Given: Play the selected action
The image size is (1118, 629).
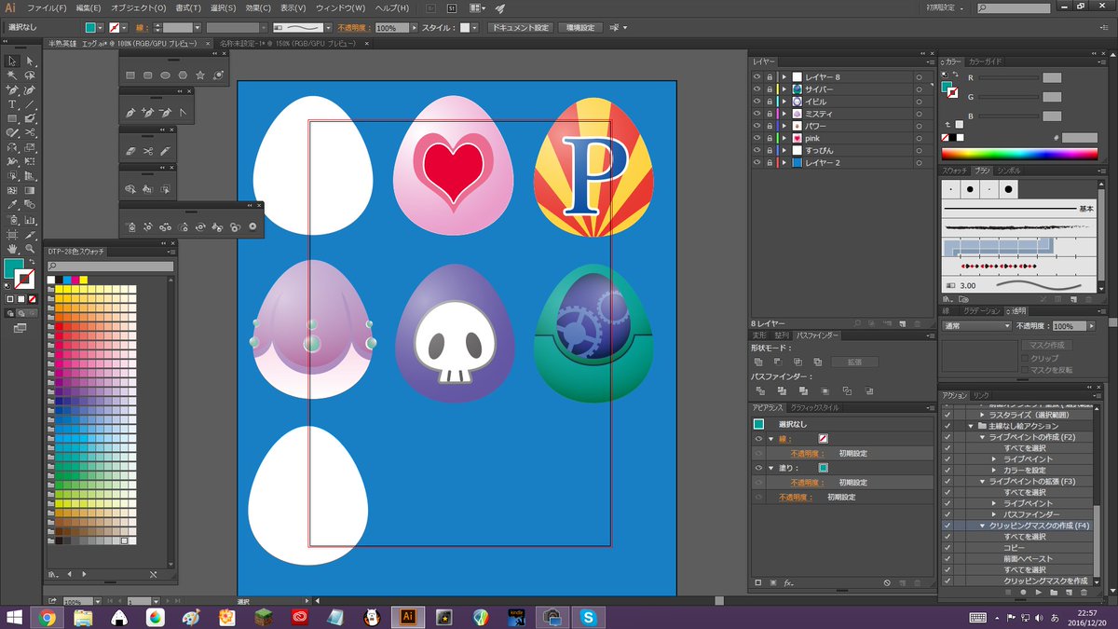Looking at the screenshot, I should pos(1040,592).
